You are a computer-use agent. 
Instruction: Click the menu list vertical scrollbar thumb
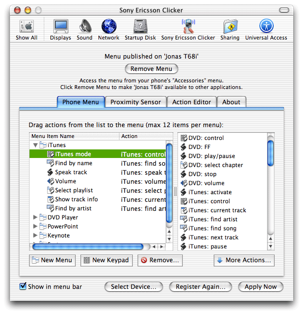point(169,183)
